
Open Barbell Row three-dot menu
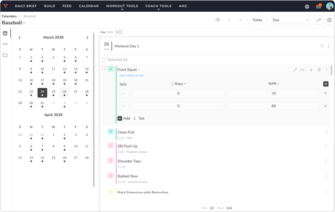pyautogui.click(x=326, y=176)
